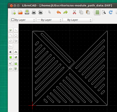117x112 pixels.
Task: Open the measure info tool
Action: [16, 63]
